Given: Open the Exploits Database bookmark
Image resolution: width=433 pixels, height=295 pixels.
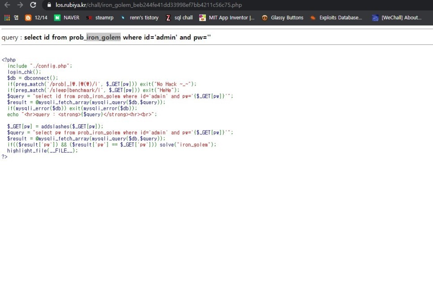Looking at the screenshot, I should pyautogui.click(x=336, y=17).
